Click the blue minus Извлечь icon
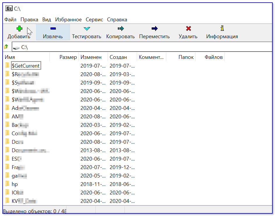Viewport: 275px width, 216px height. (x=53, y=29)
